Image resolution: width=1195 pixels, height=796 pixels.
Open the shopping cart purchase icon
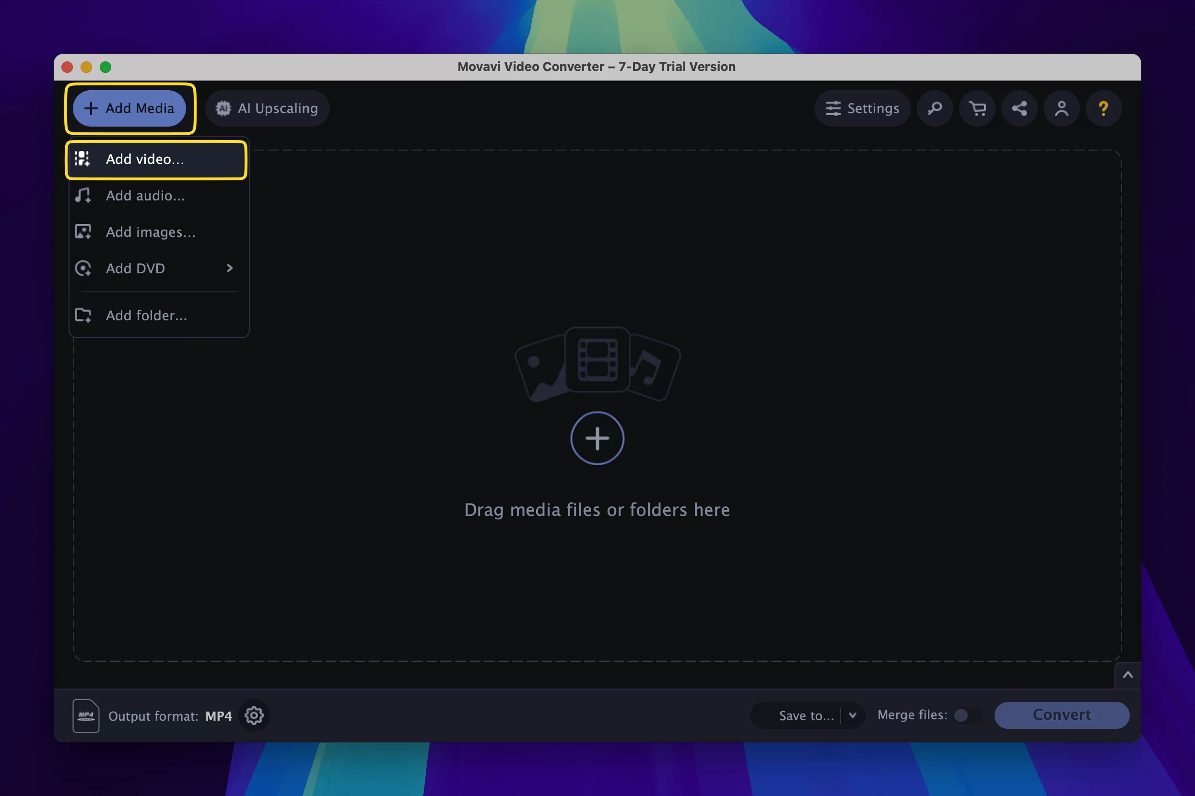pos(977,108)
